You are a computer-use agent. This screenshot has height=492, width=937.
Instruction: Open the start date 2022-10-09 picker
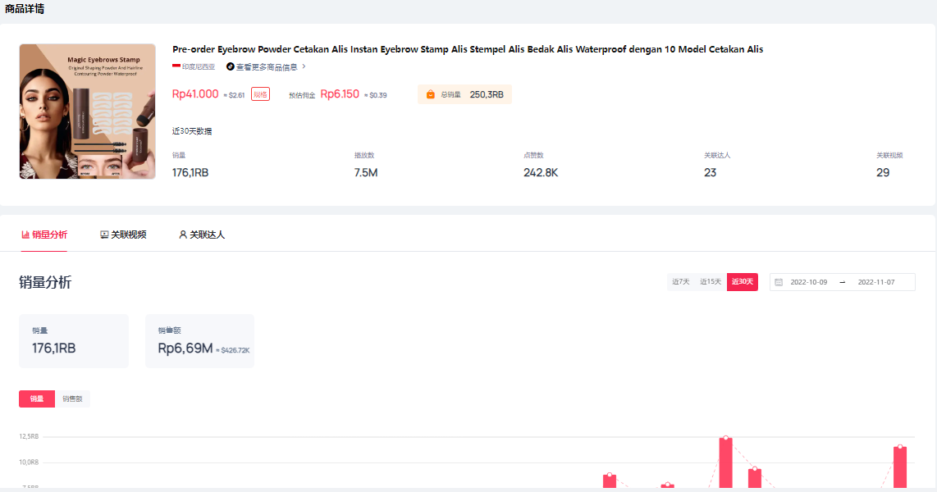(808, 282)
